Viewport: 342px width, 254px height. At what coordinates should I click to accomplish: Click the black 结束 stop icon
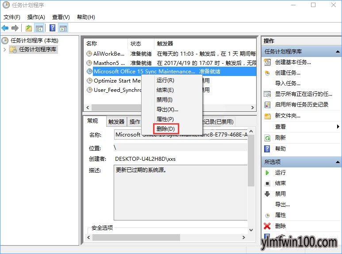267,183
